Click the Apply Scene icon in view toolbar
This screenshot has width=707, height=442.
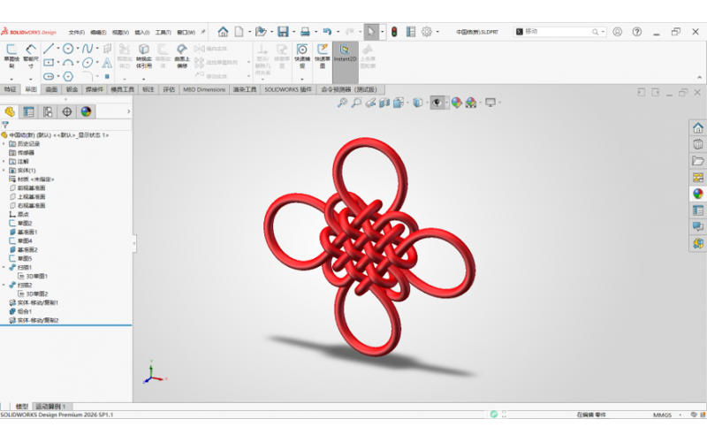pos(471,103)
